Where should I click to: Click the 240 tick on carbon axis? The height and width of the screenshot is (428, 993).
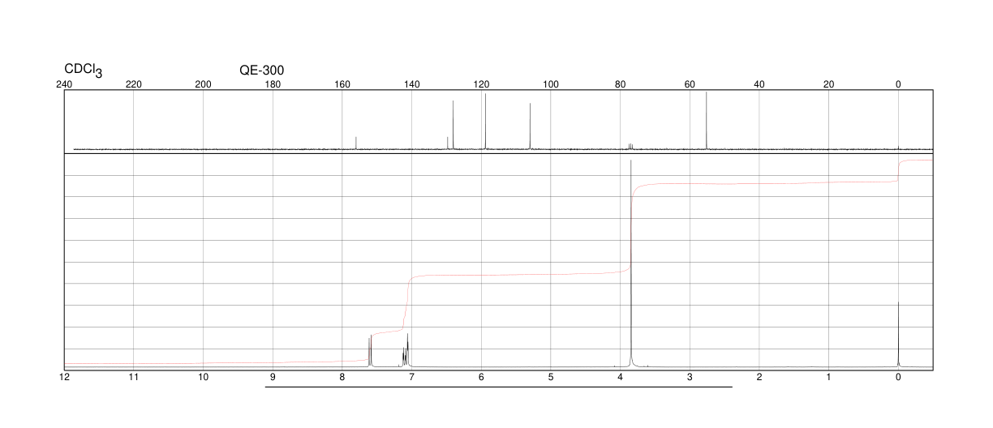(64, 83)
